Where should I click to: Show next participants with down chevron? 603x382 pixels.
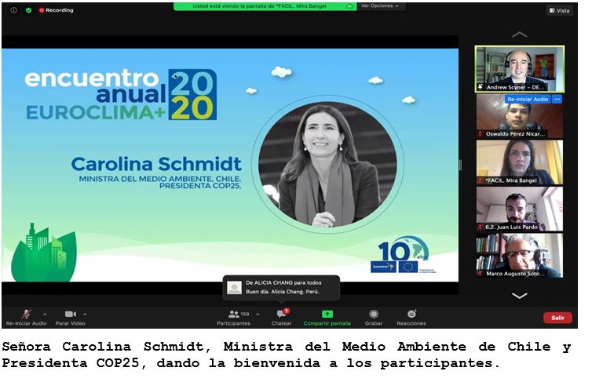[520, 296]
